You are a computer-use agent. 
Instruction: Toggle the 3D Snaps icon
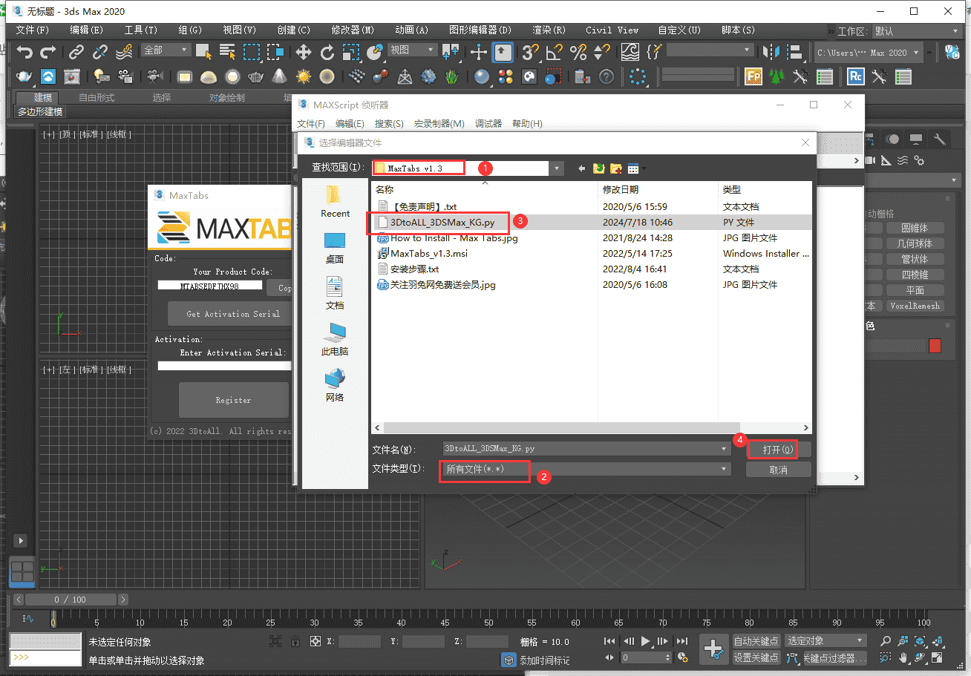point(530,52)
